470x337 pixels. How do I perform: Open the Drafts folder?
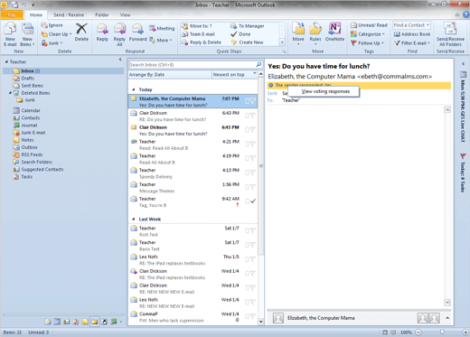27,78
